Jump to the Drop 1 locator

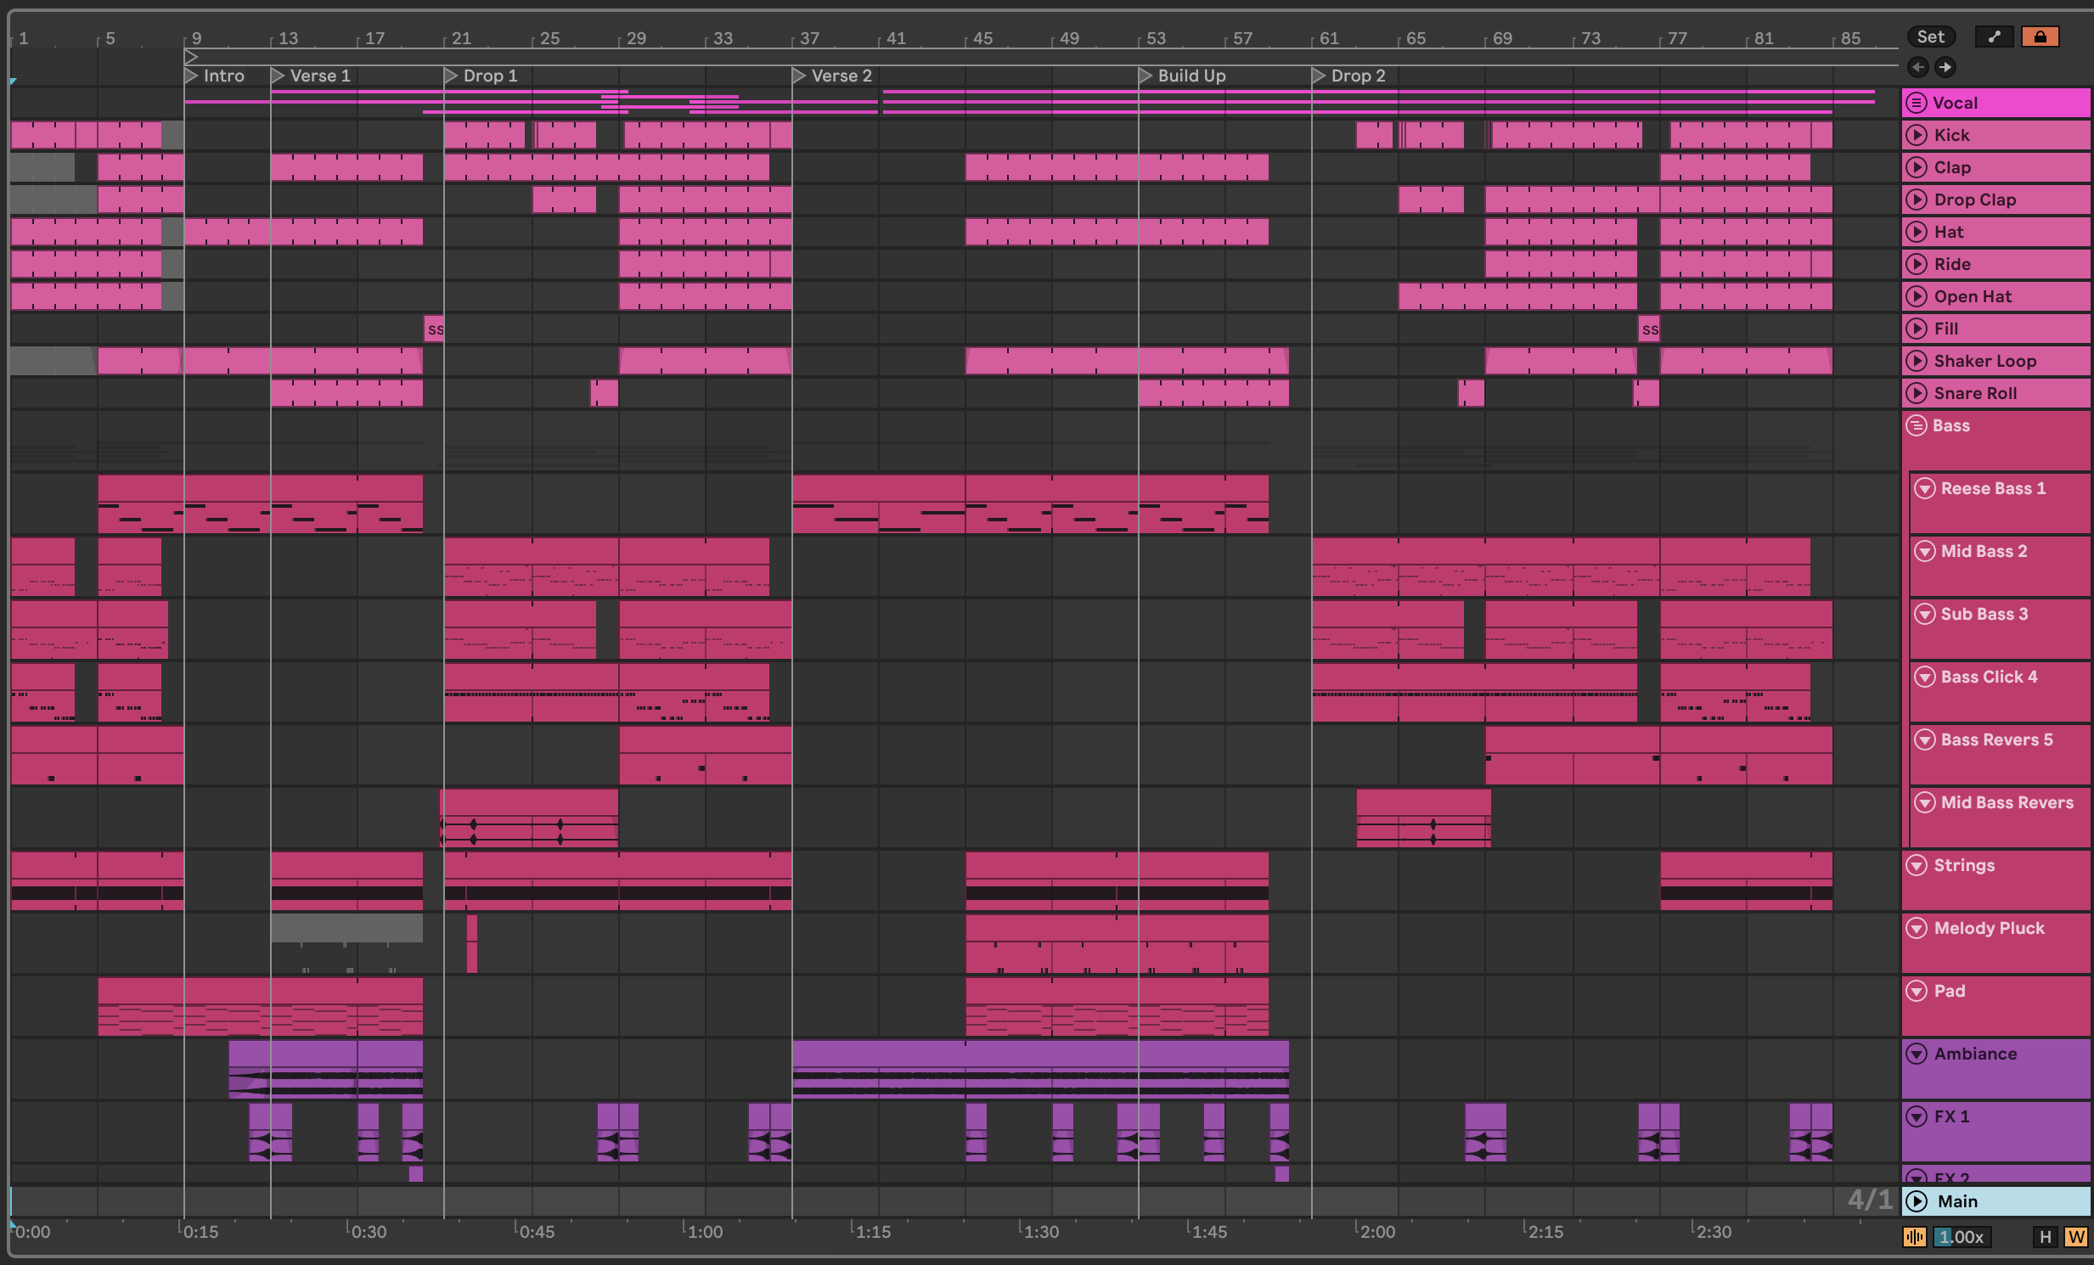click(451, 76)
